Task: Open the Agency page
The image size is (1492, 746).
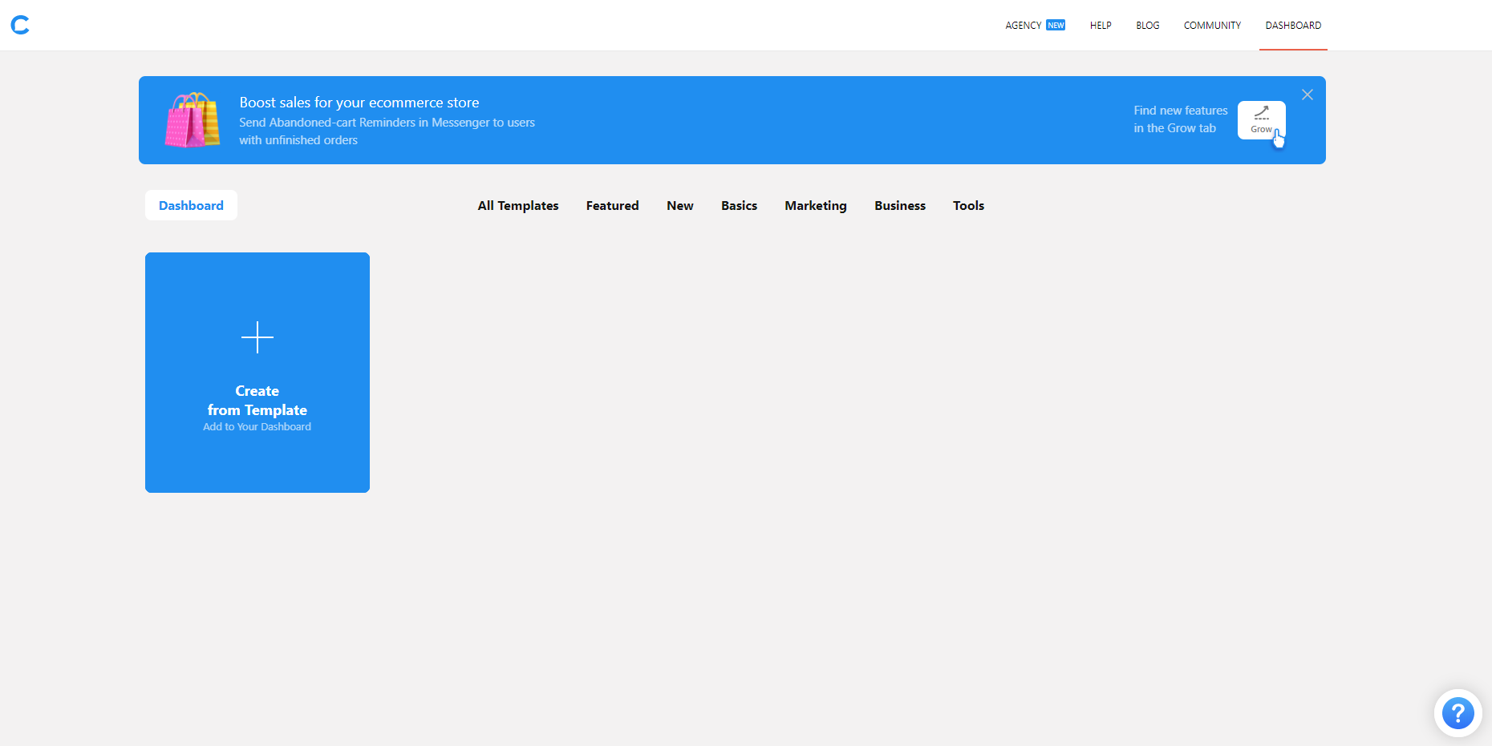Action: 1024,25
